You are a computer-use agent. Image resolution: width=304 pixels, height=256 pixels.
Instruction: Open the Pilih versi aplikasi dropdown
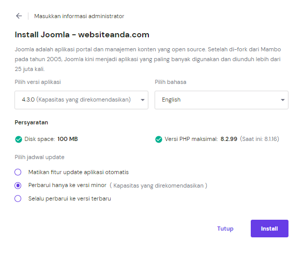(x=82, y=100)
